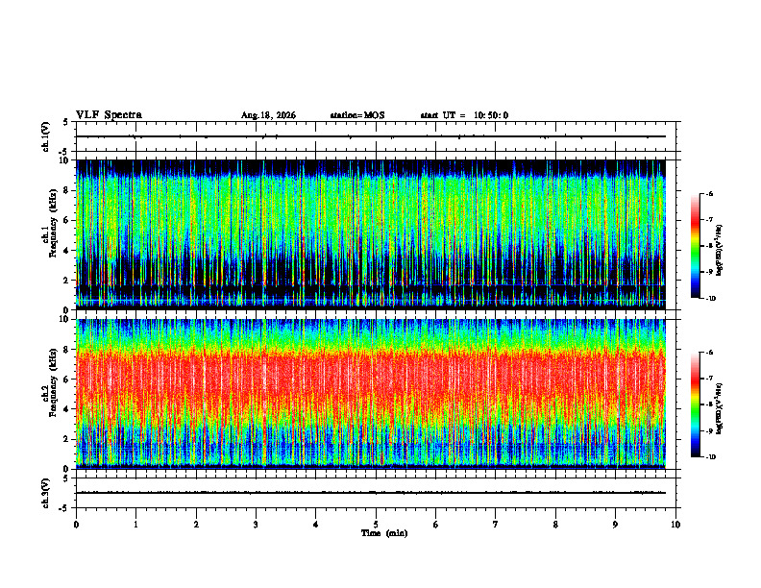Click the 2 kHz tick label of ch.2
The width and height of the screenshot is (761, 588).
(67, 439)
